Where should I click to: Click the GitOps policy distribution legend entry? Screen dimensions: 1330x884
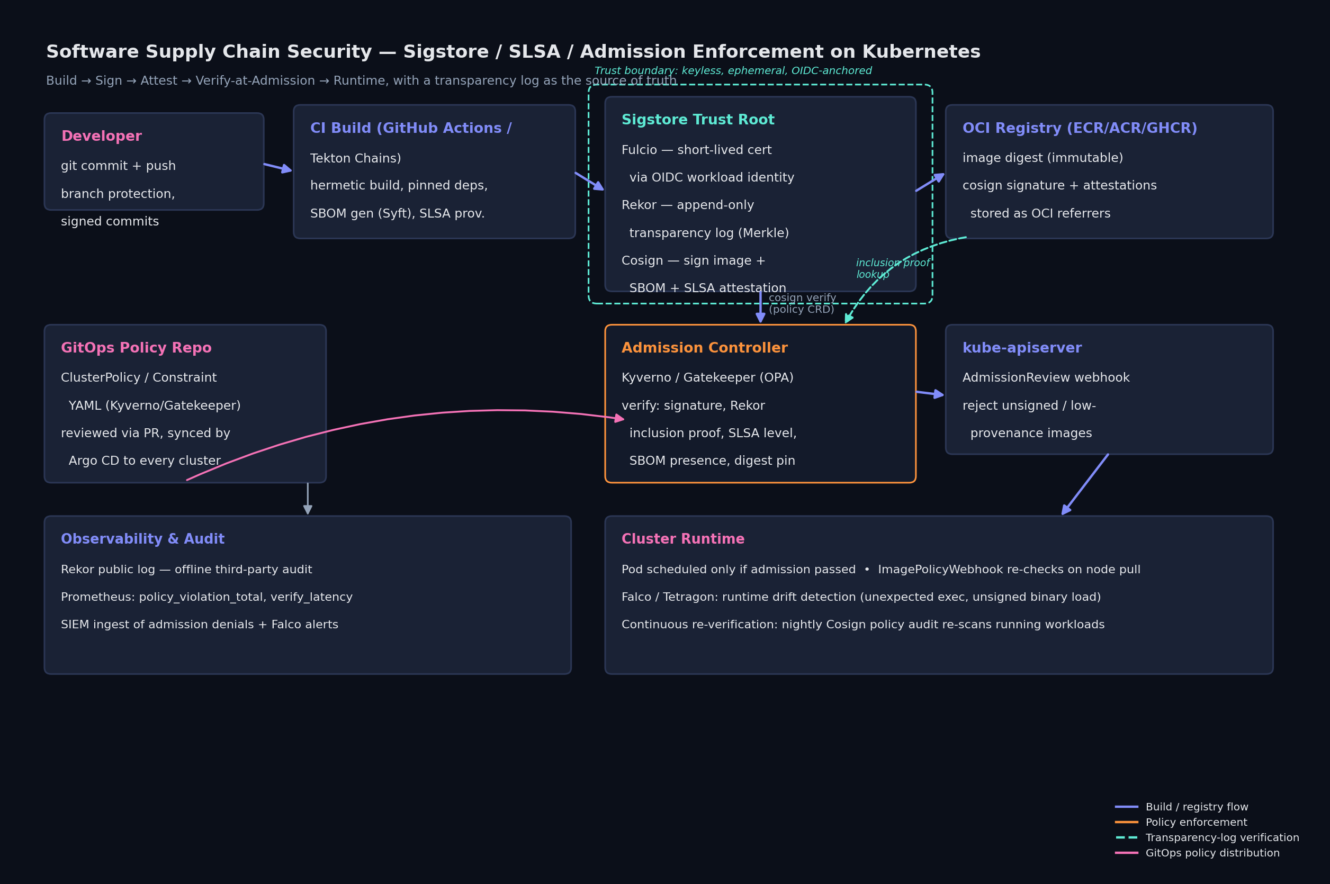coord(1197,853)
